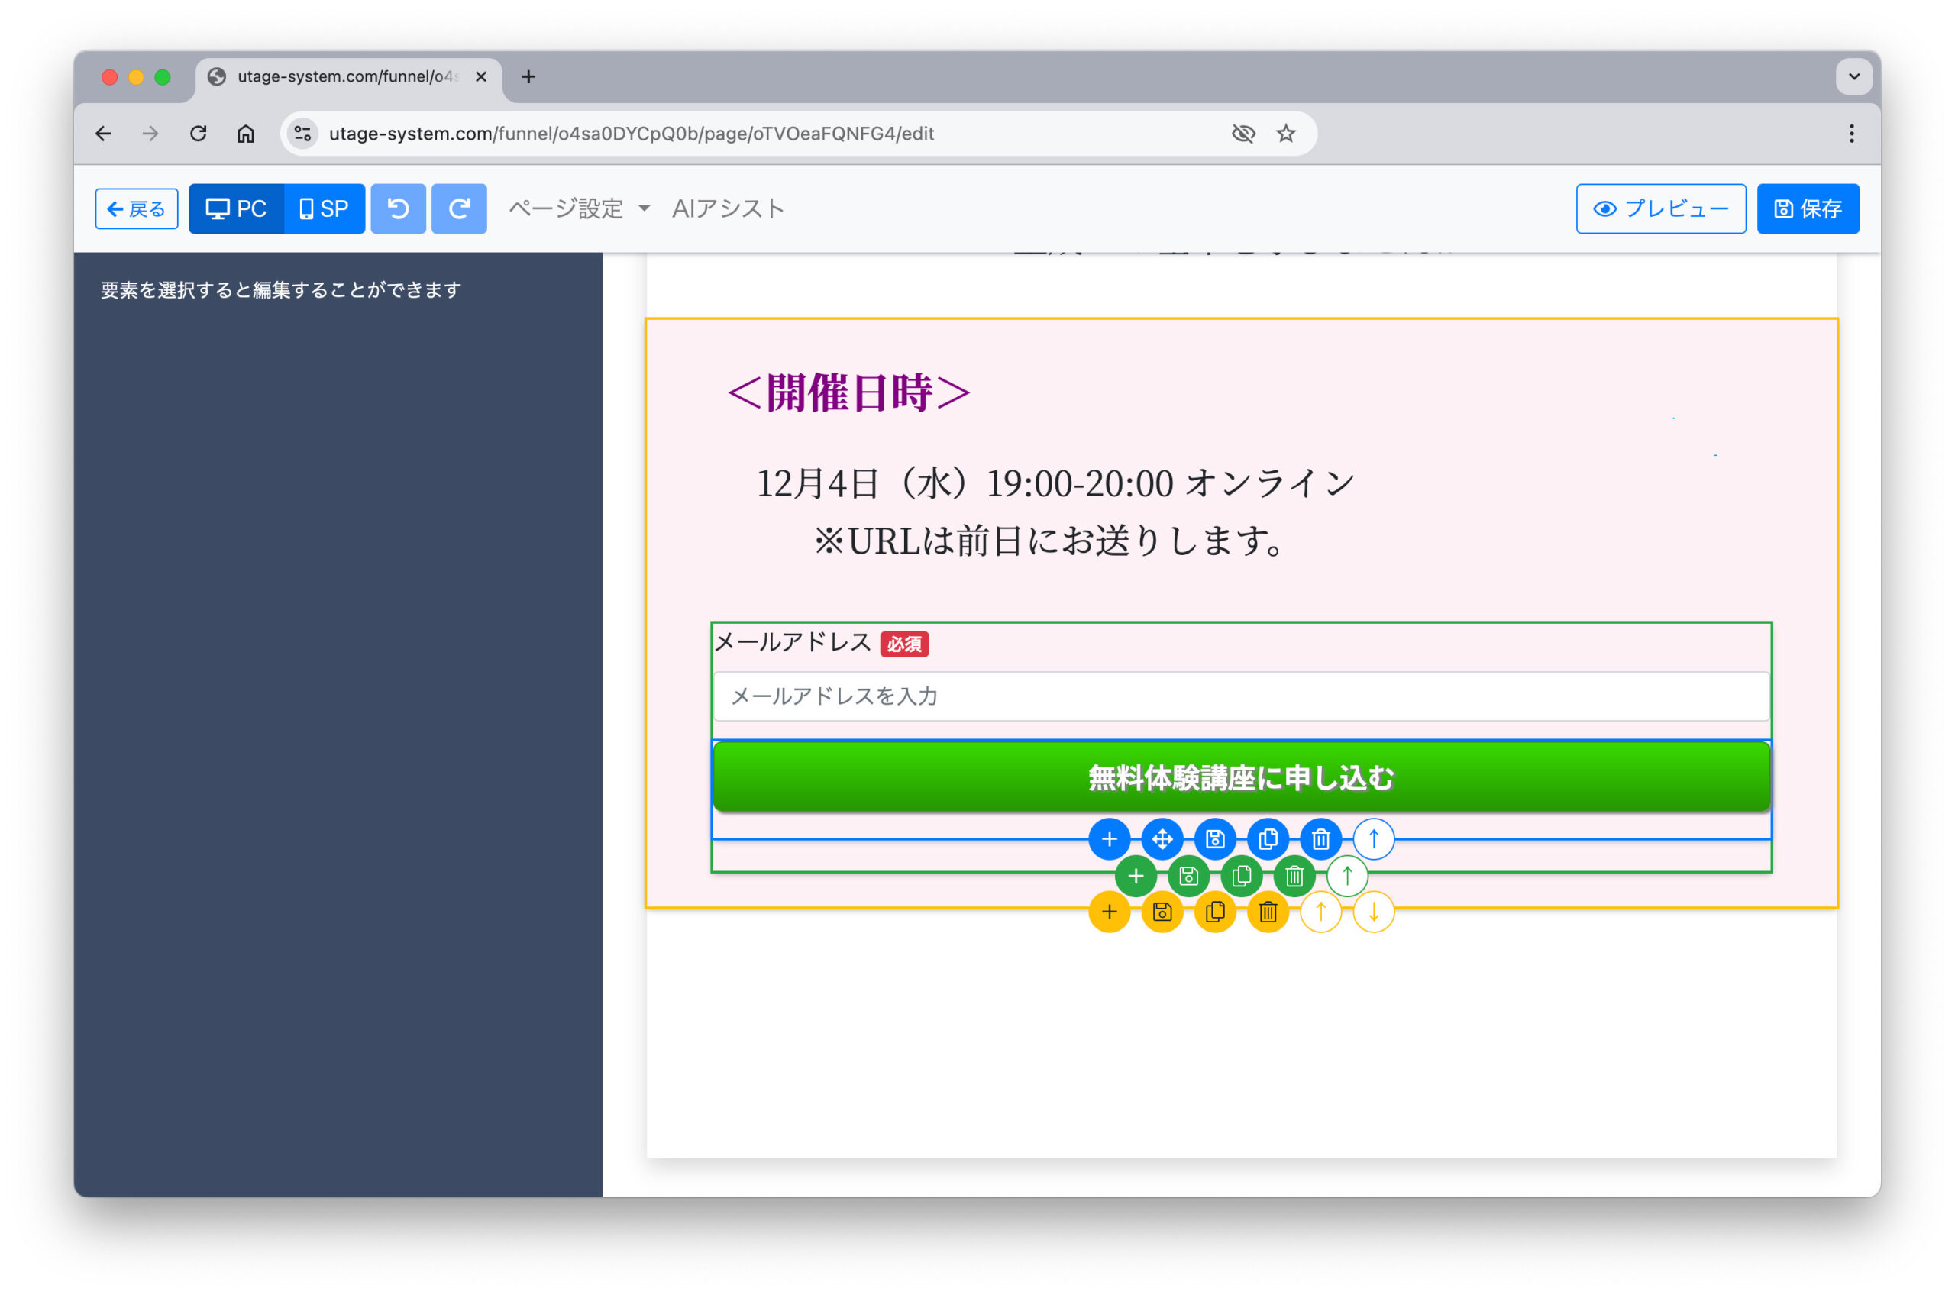Click the green save row icon
Image resolution: width=1955 pixels, height=1295 pixels.
pyautogui.click(x=1188, y=876)
